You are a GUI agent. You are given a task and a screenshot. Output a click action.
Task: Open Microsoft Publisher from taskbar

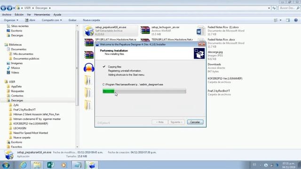[51, 165]
